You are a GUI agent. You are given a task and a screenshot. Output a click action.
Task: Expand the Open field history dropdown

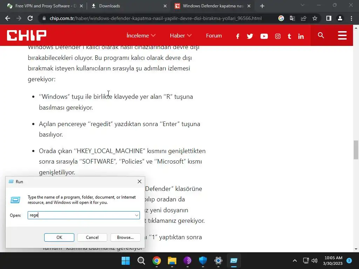click(x=137, y=215)
